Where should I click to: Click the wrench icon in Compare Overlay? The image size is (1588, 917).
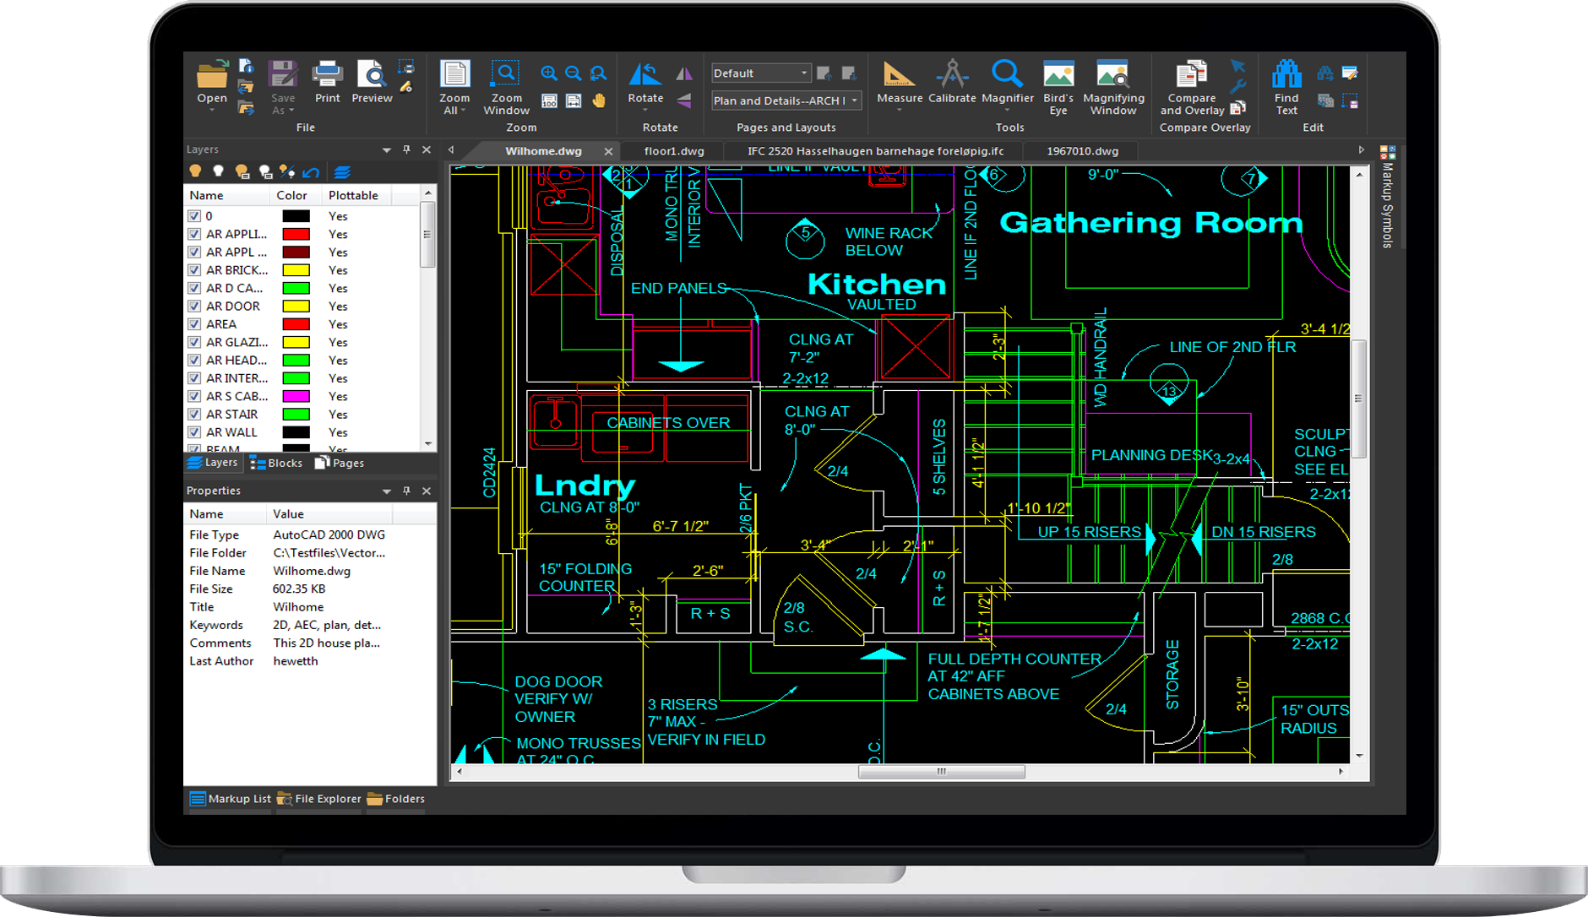pos(1238,87)
